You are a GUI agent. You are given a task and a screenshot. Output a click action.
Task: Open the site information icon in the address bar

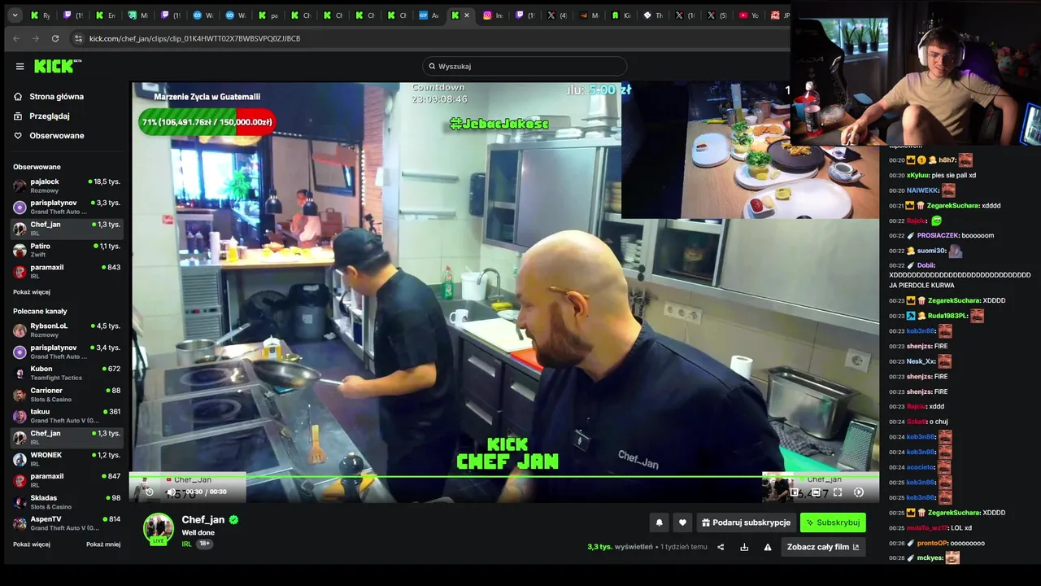[x=78, y=38]
